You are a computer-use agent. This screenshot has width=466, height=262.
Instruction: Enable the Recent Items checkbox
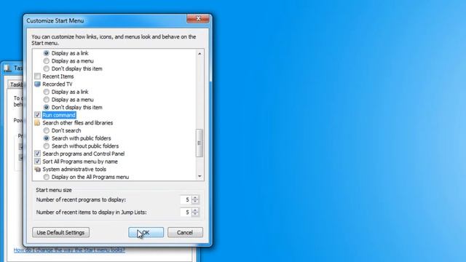[x=37, y=76]
